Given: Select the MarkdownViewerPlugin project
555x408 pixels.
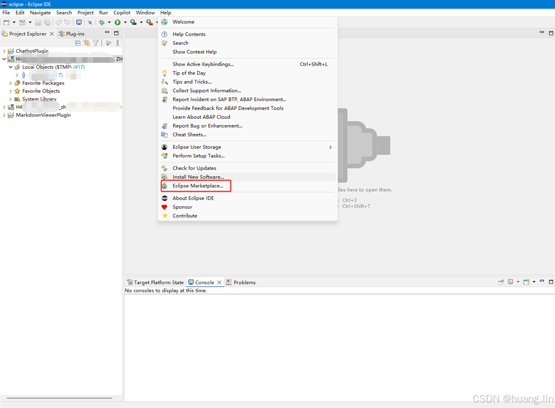Looking at the screenshot, I should click(43, 115).
